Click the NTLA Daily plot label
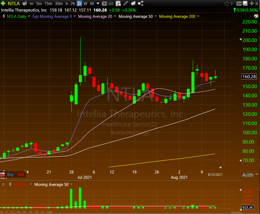Image resolution: width=260 pixels, height=214 pixels. point(17,16)
